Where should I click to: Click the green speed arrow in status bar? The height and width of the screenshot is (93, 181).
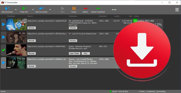coord(110,91)
